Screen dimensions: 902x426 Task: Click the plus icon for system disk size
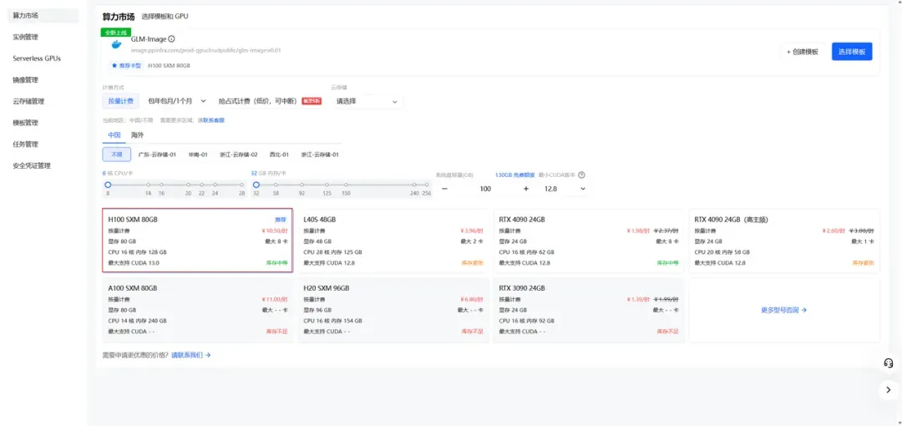525,189
